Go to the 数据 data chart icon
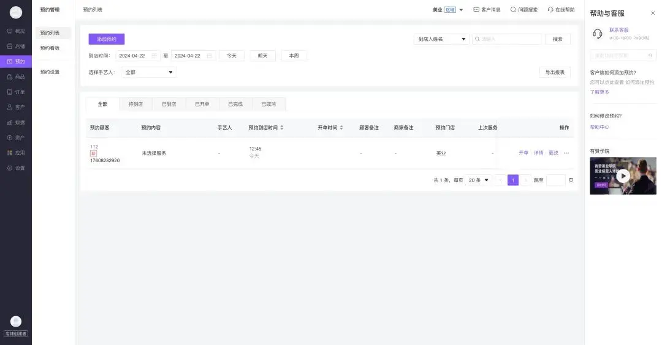 tap(10, 122)
